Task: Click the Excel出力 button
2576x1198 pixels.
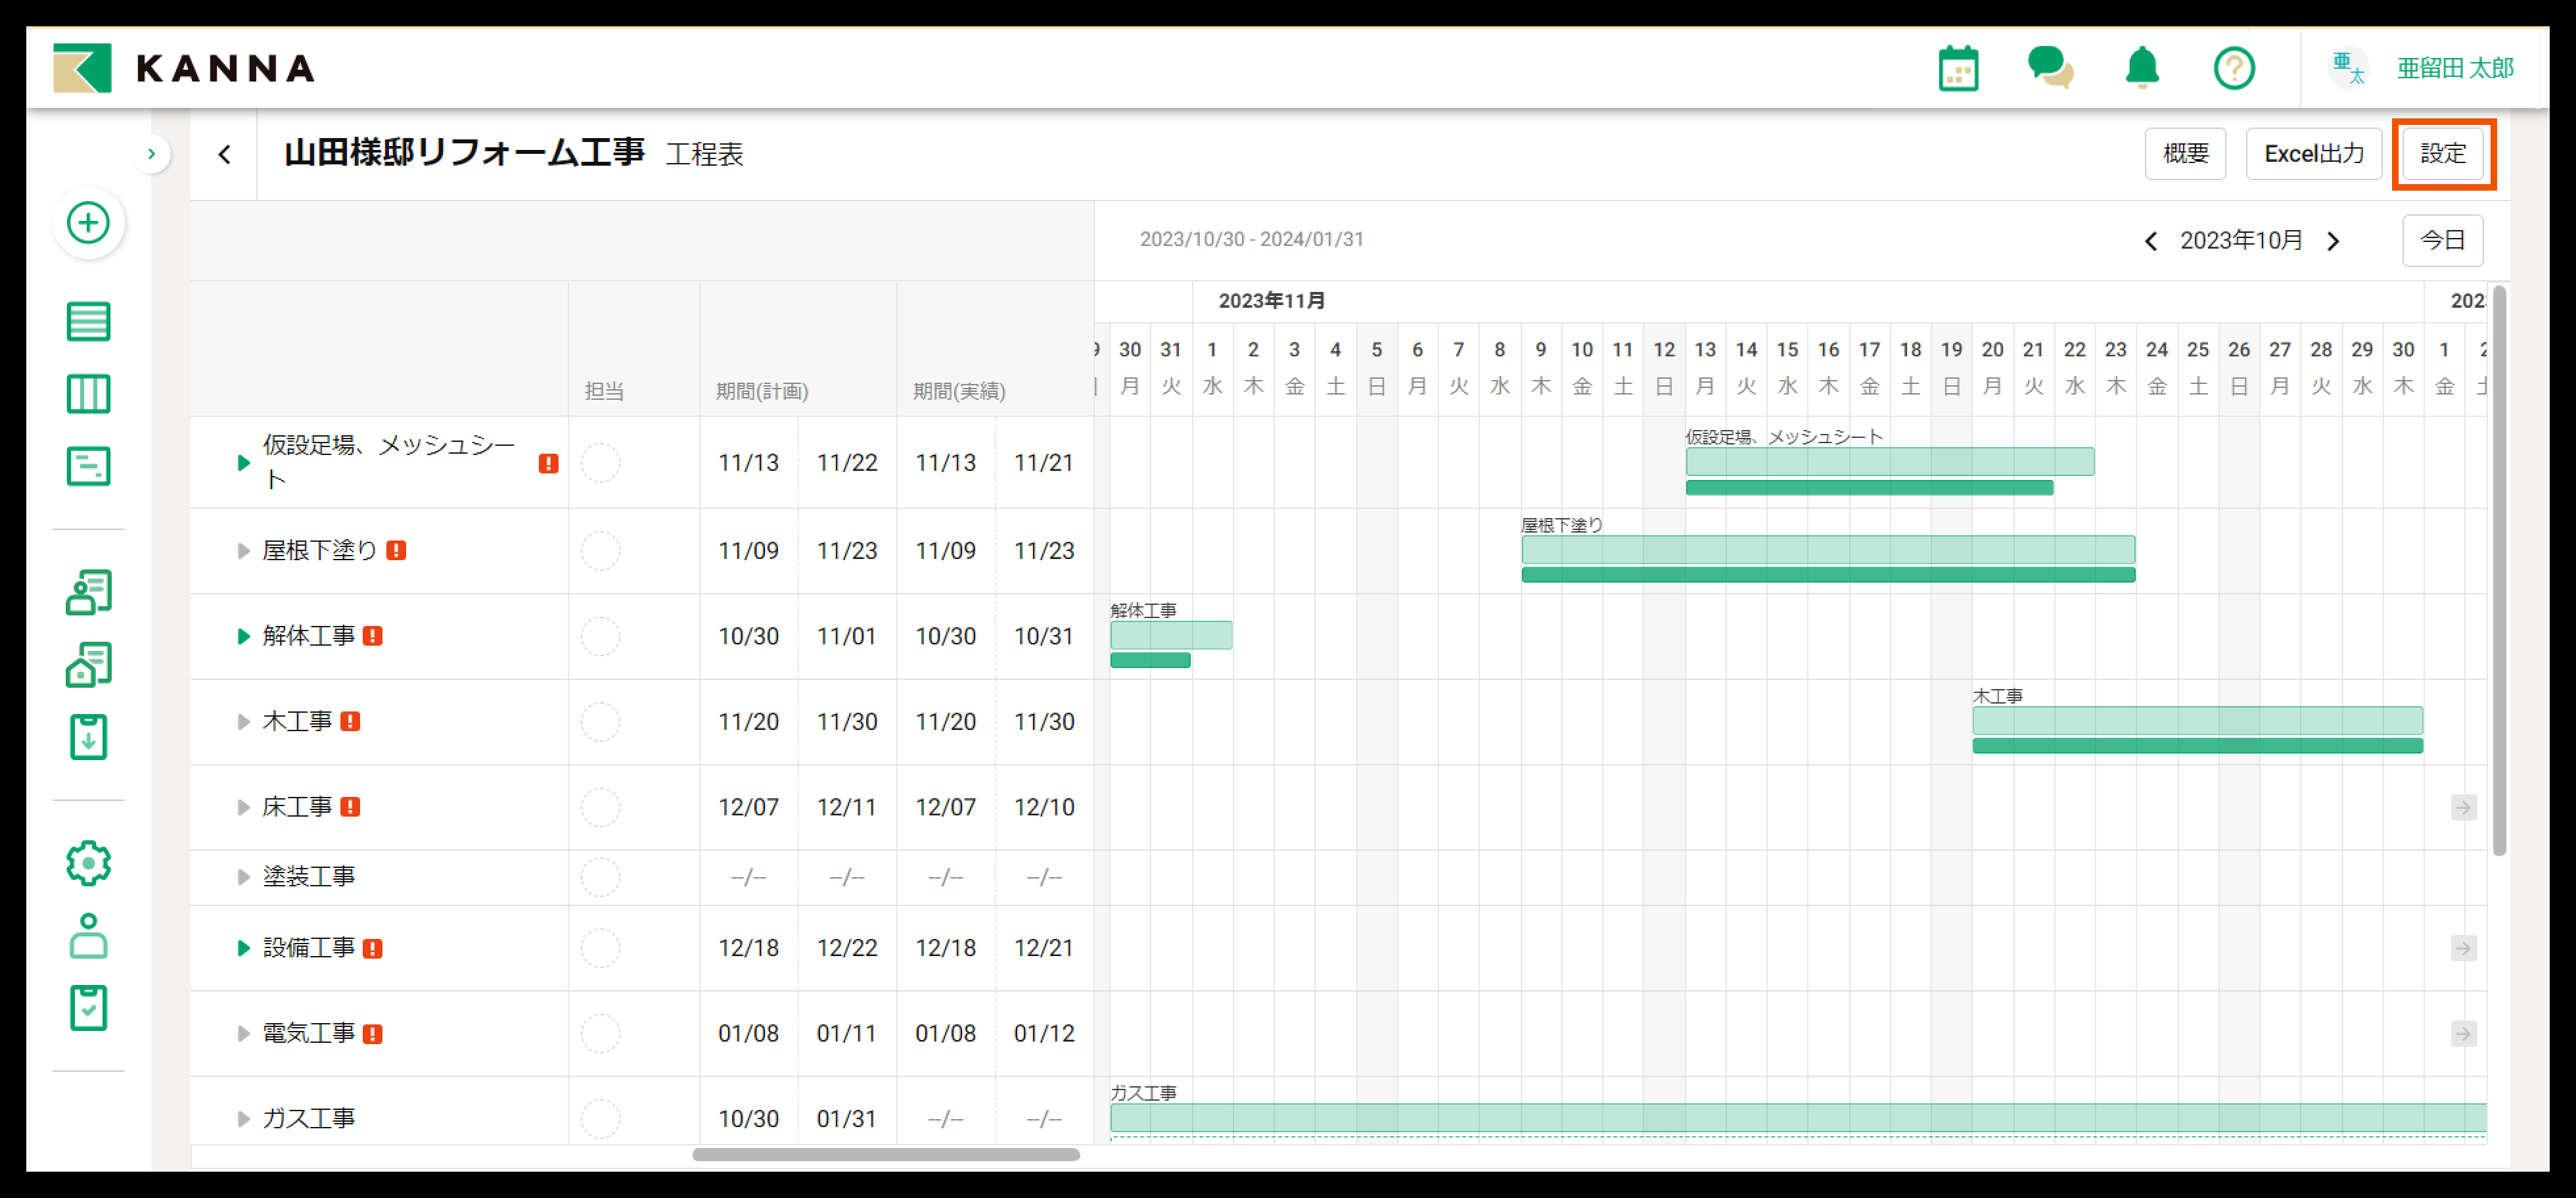Action: (x=2313, y=154)
